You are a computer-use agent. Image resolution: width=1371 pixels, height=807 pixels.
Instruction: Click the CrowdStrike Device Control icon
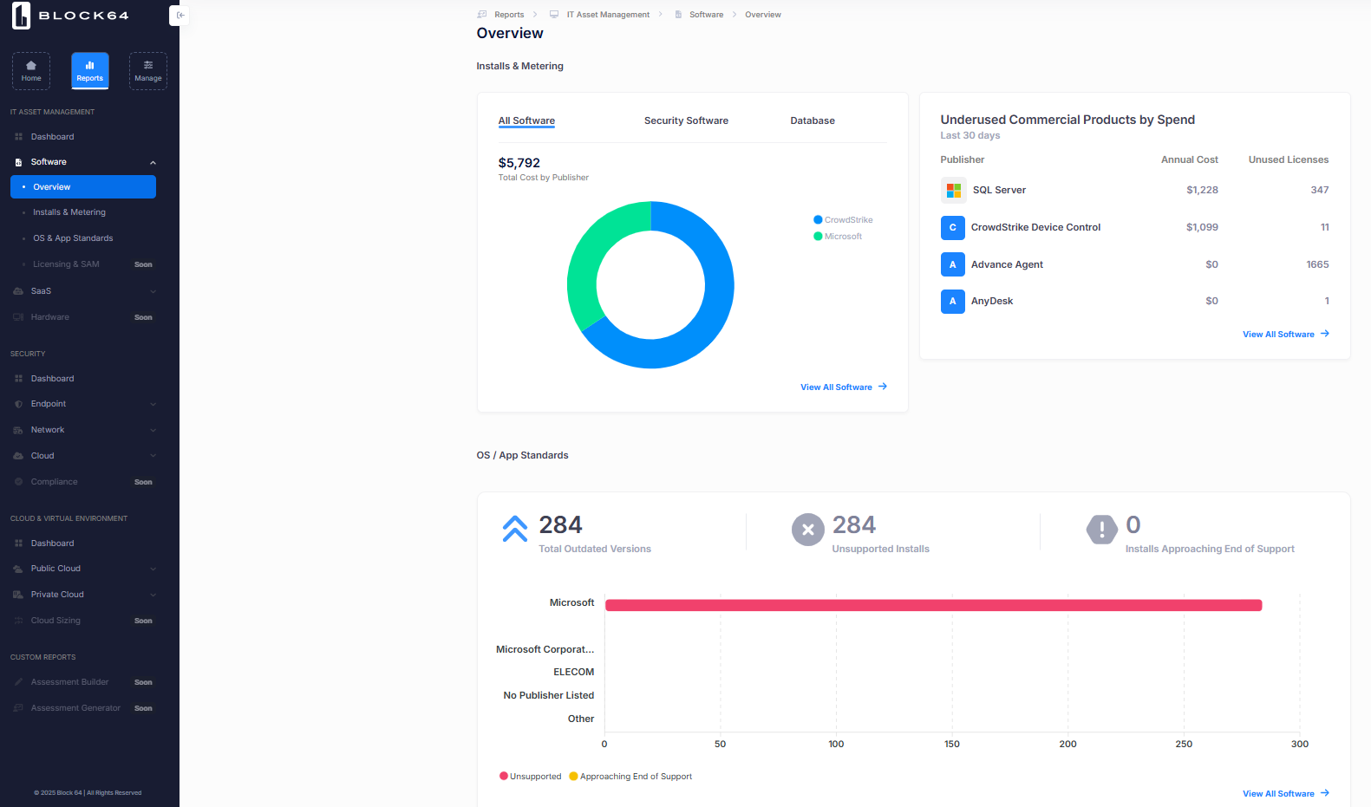click(953, 227)
